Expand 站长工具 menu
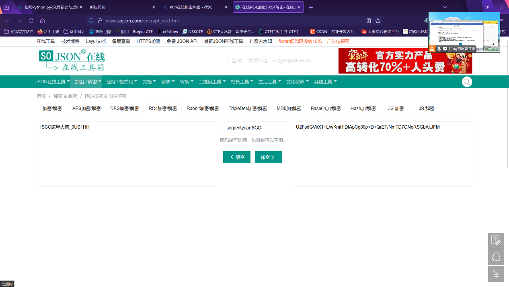 point(242,82)
